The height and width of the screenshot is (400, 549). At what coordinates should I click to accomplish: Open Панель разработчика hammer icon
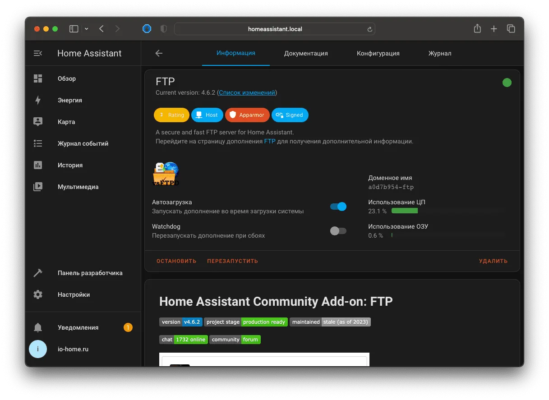click(x=38, y=273)
